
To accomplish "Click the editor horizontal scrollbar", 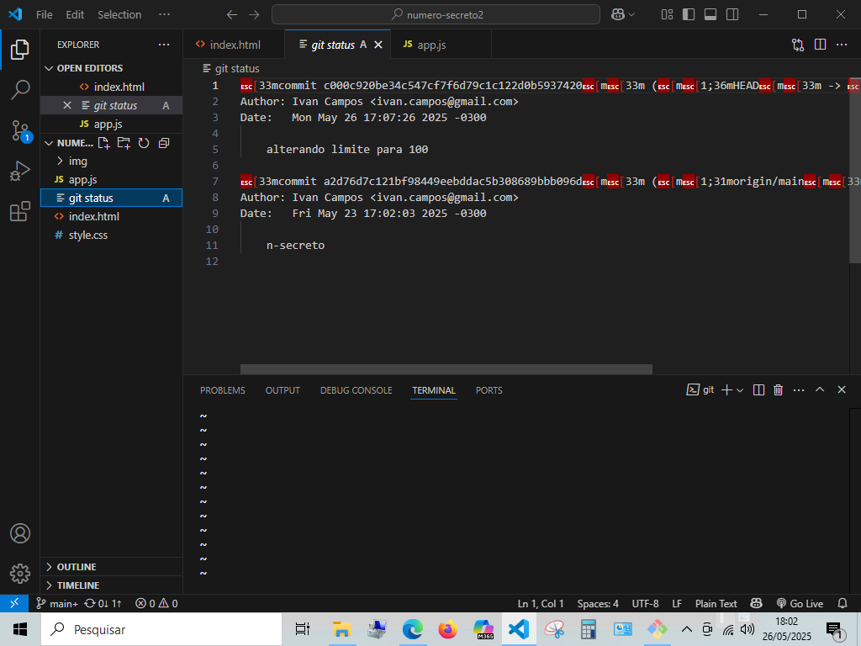I will click(446, 370).
